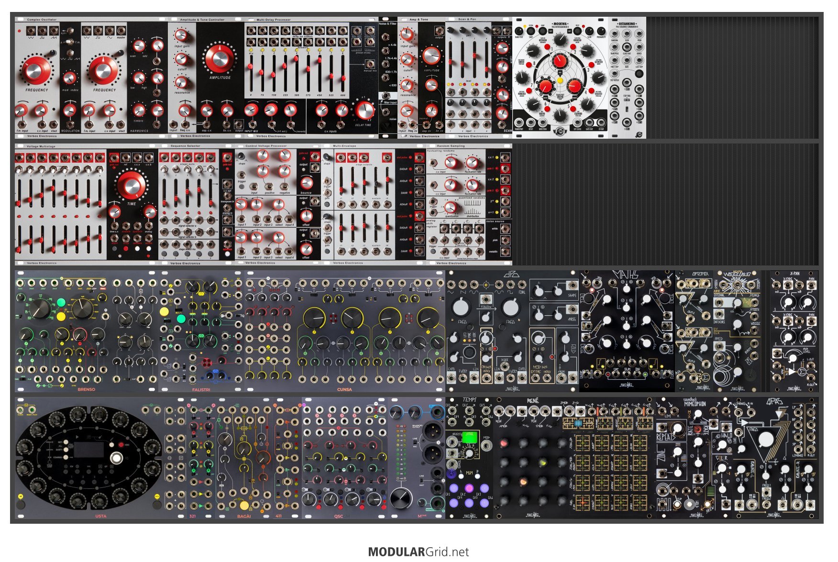This screenshot has height=562, width=838.
Task: Open the MODULARGrid.net link
Action: click(x=419, y=552)
